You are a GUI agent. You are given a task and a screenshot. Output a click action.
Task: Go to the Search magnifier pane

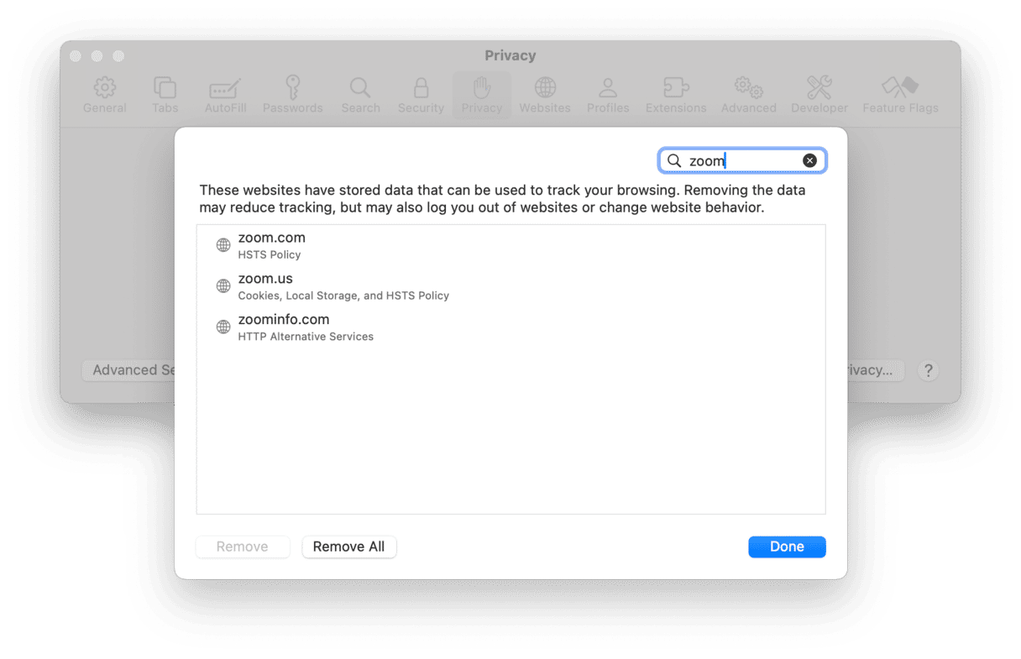tap(360, 95)
